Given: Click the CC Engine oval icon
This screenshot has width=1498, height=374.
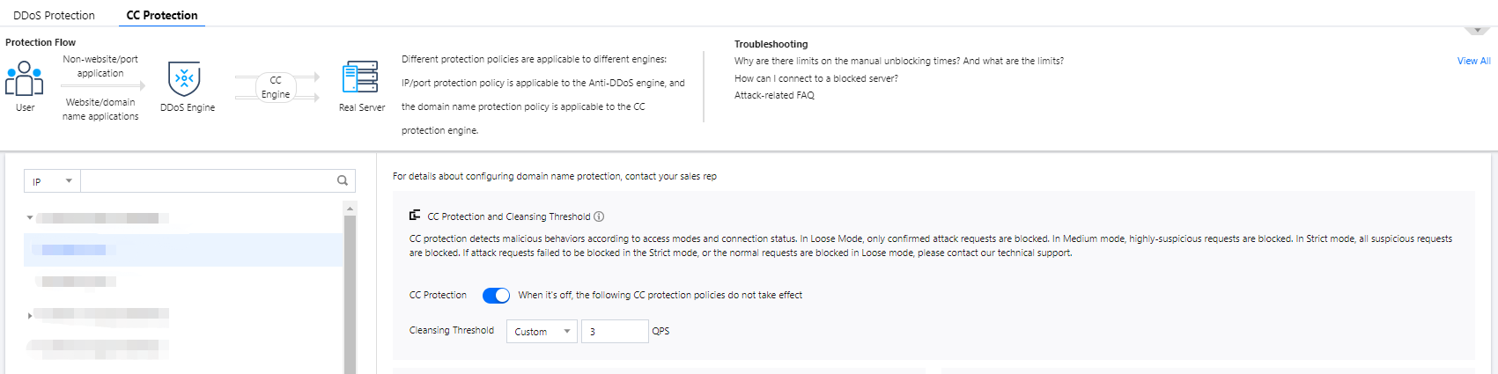Looking at the screenshot, I should pyautogui.click(x=276, y=87).
